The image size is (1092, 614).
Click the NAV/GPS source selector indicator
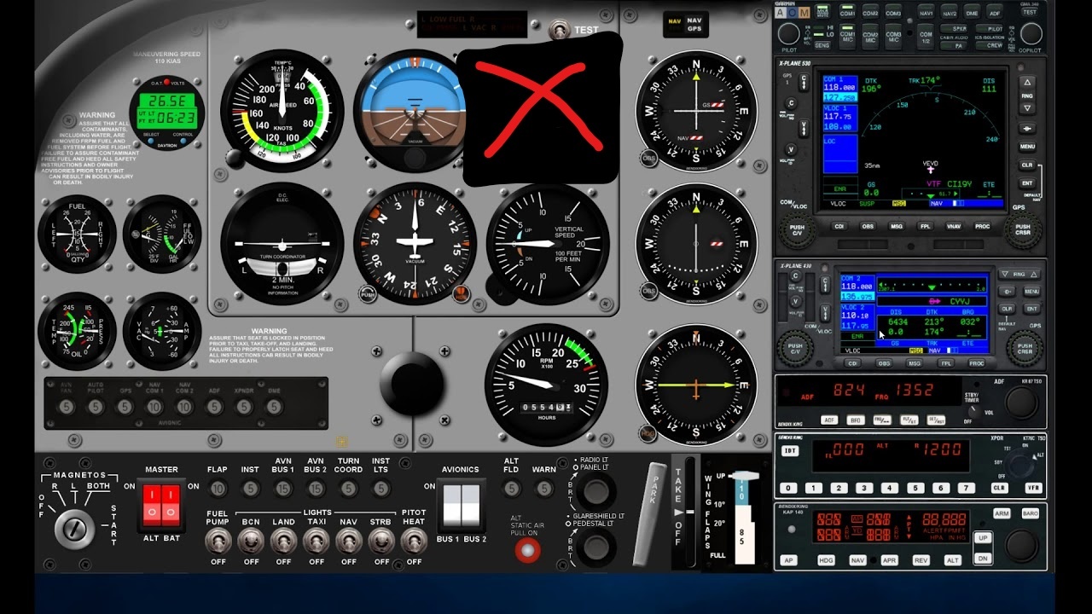(x=685, y=25)
